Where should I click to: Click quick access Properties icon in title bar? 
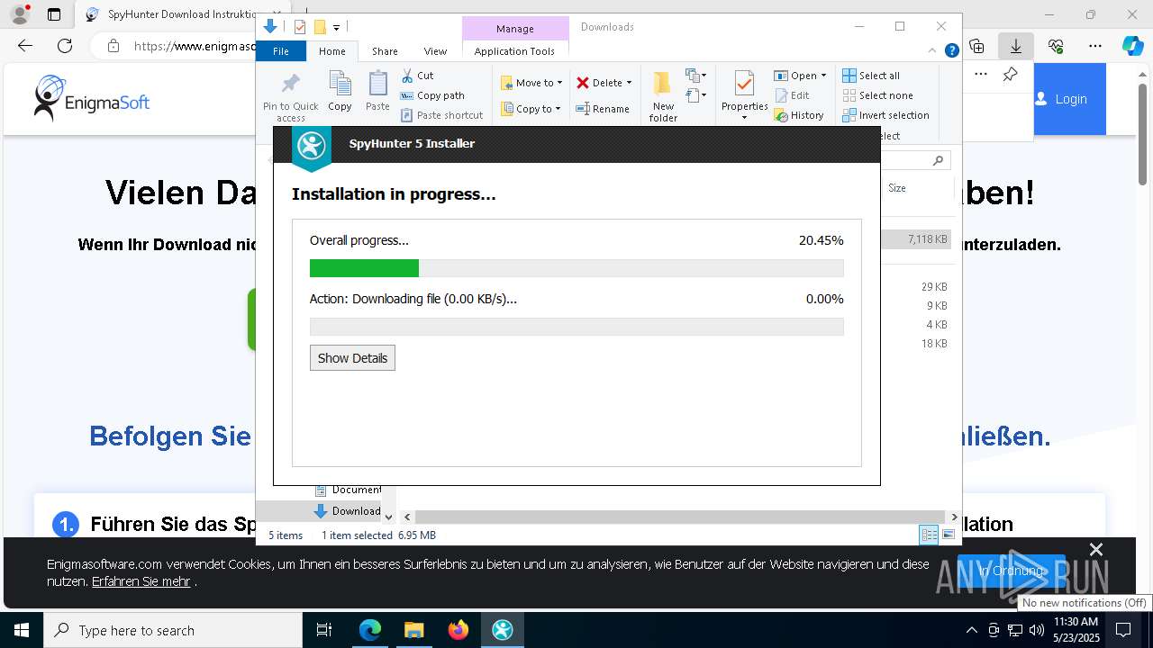pyautogui.click(x=300, y=27)
